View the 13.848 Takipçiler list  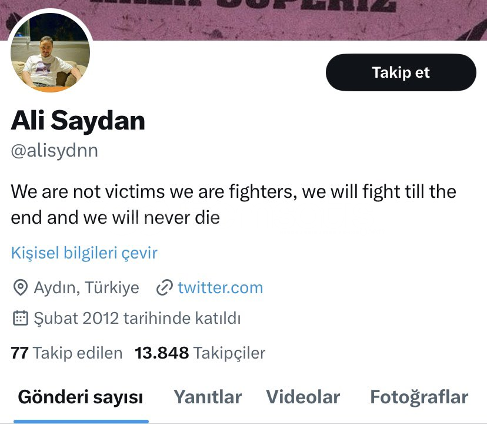point(200,353)
